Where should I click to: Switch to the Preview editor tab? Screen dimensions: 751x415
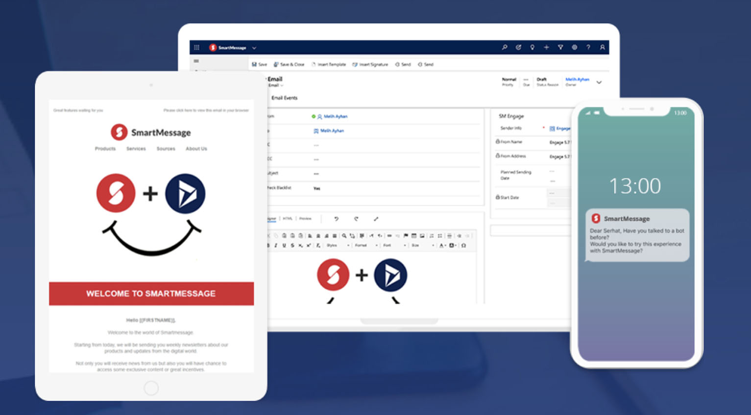coord(305,219)
